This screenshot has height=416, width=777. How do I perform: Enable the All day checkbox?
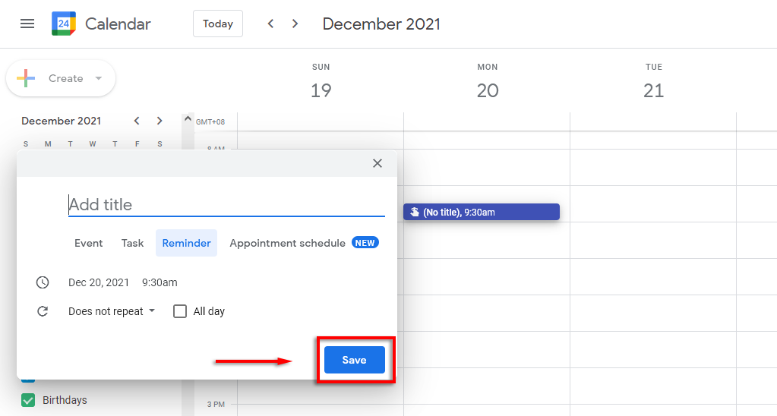180,311
